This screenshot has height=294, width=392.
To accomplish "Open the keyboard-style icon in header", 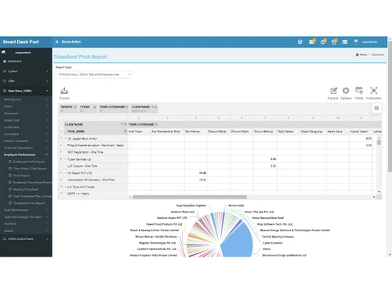I will pyautogui.click(x=345, y=42).
